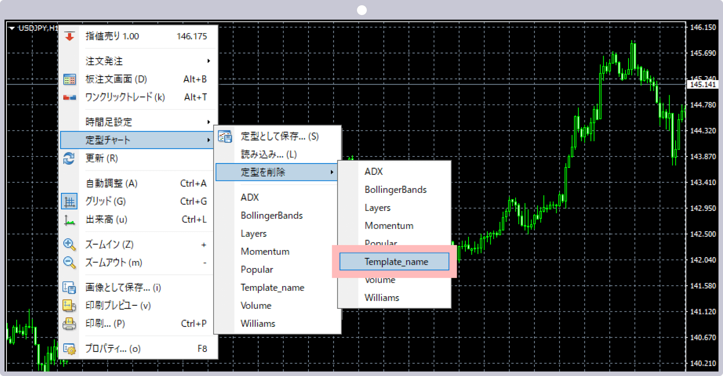Click the save as image icon

69,288
